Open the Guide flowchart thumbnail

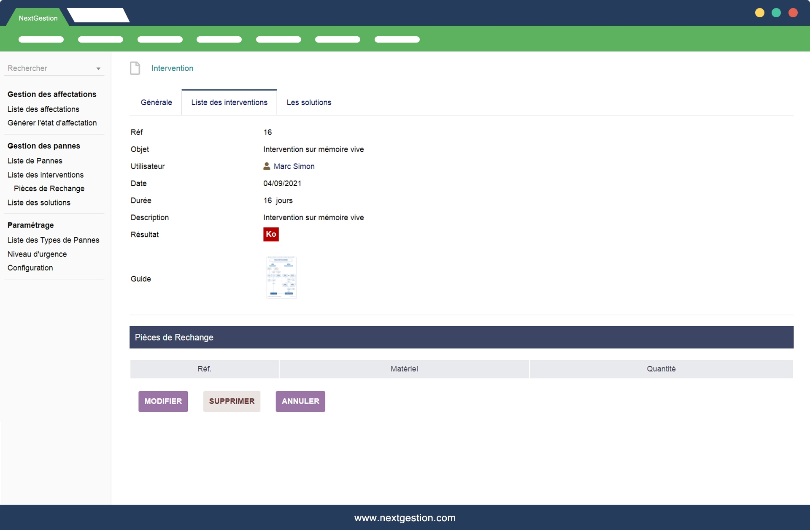coord(281,277)
